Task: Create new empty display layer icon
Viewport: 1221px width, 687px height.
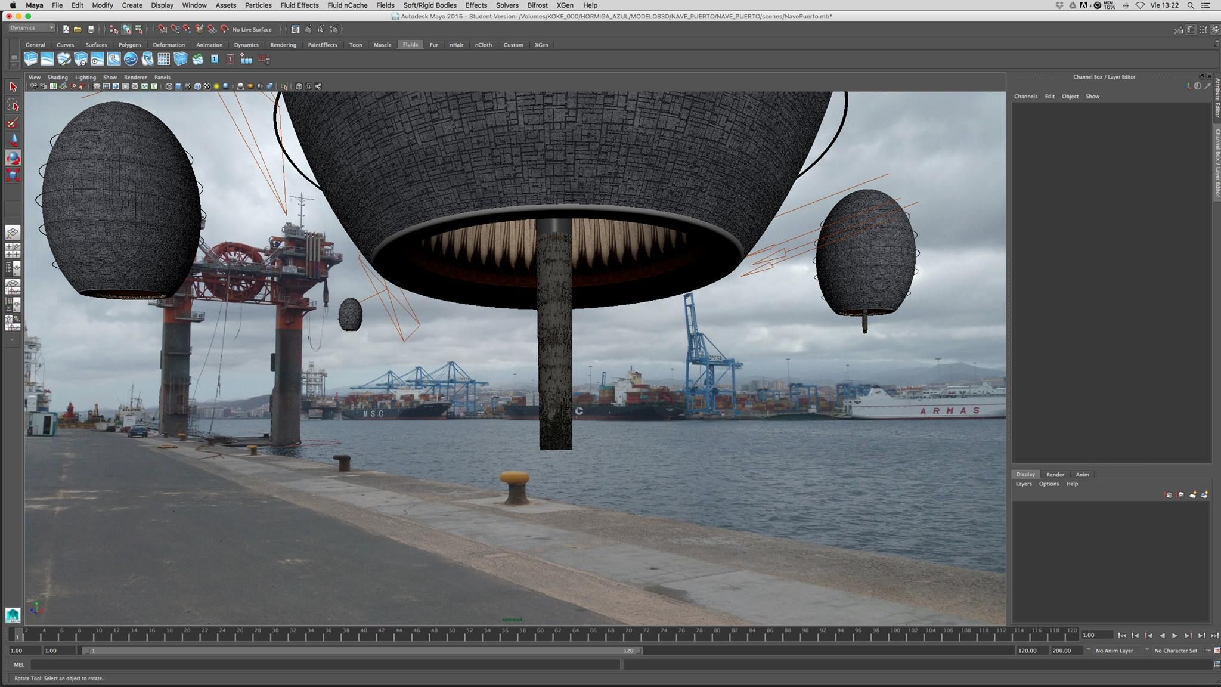Action: pos(1192,495)
